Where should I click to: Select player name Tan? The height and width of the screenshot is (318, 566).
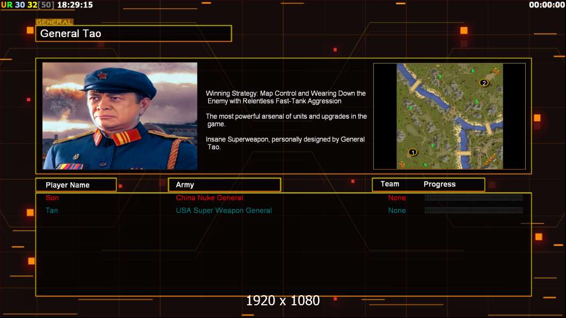[x=52, y=210]
